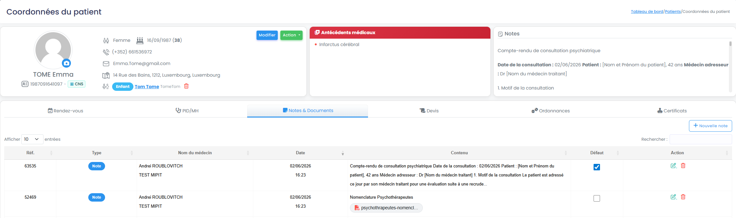Click the Notes panel scrollbar
This screenshot has width=736, height=218.
(x=730, y=66)
